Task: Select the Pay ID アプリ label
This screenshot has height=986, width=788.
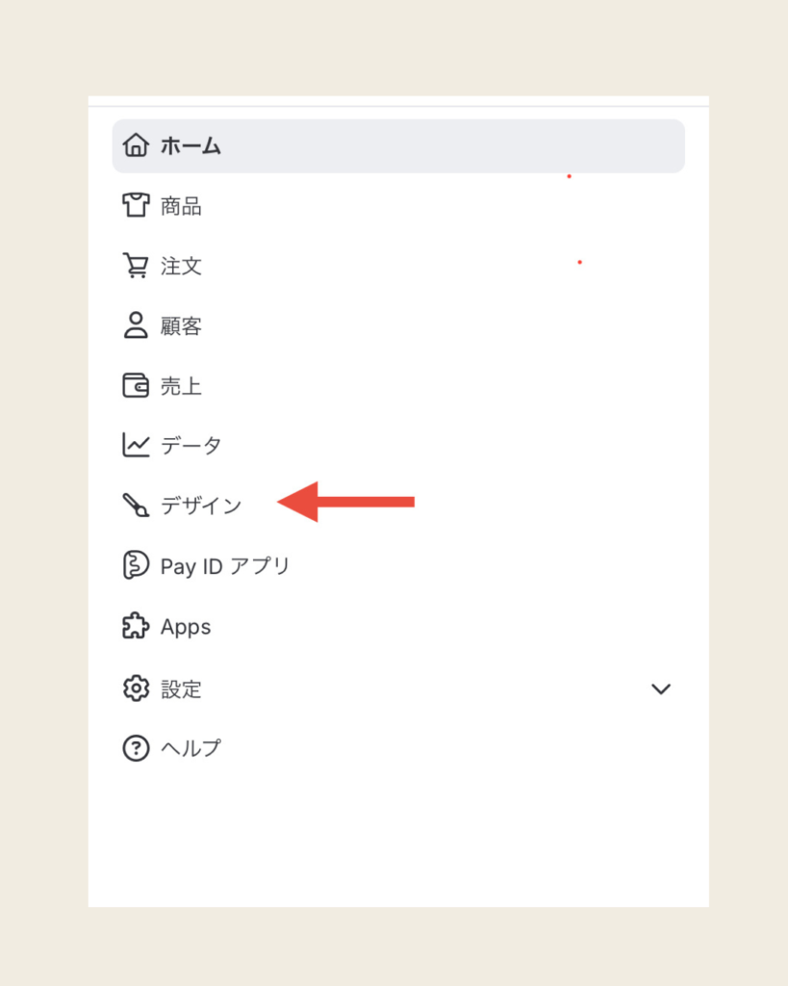Action: click(225, 566)
